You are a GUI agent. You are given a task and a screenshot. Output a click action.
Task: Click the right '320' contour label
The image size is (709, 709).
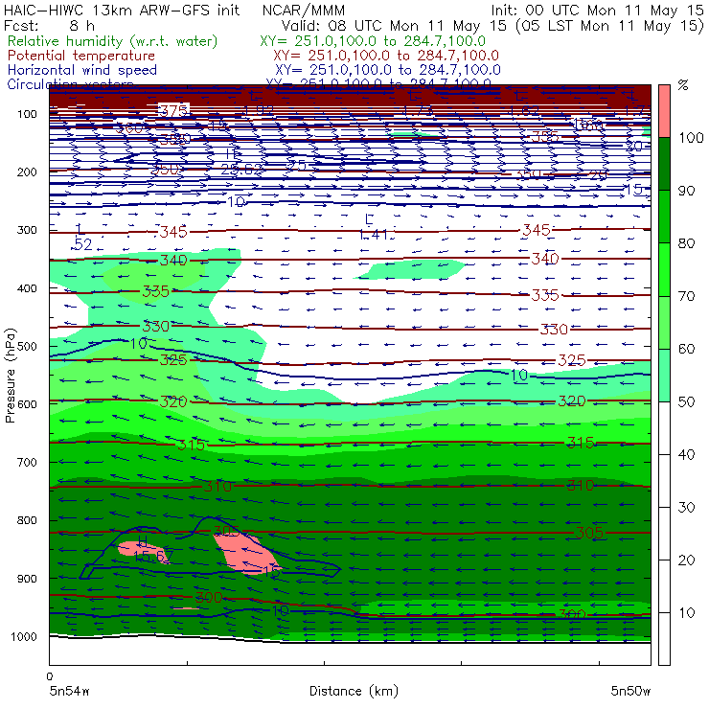pyautogui.click(x=572, y=401)
